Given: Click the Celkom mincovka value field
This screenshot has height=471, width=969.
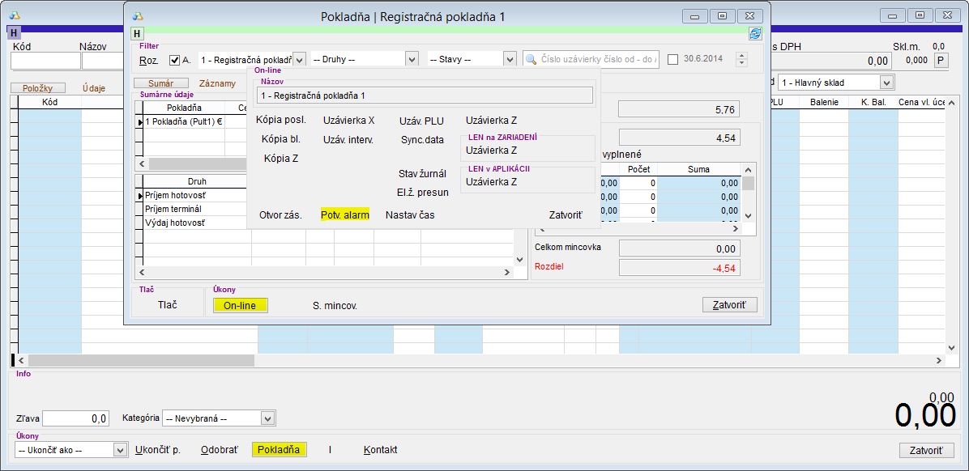Looking at the screenshot, I should [679, 248].
